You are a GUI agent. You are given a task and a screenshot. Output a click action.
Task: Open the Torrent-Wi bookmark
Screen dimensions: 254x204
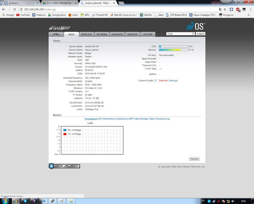point(100,15)
